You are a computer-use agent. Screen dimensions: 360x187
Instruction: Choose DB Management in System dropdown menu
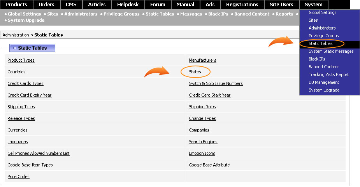pos(324,82)
